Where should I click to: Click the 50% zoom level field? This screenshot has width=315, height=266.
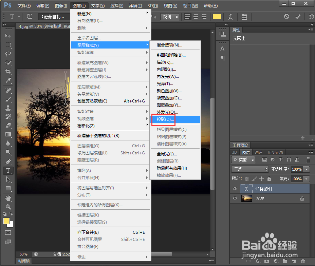click(x=23, y=254)
